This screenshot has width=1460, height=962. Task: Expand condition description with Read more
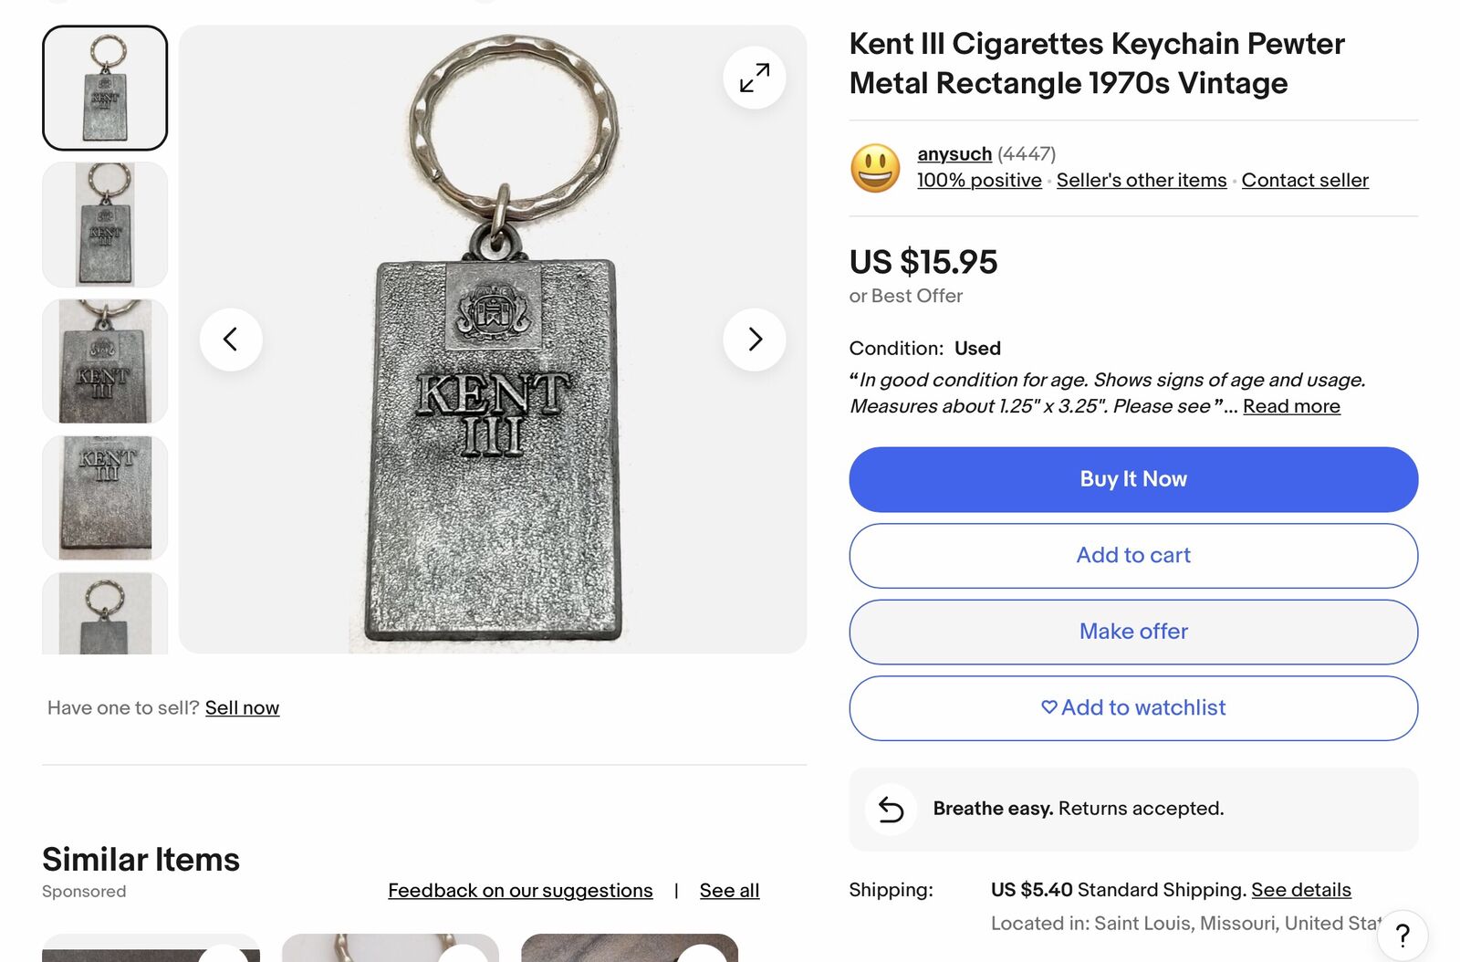(1291, 406)
